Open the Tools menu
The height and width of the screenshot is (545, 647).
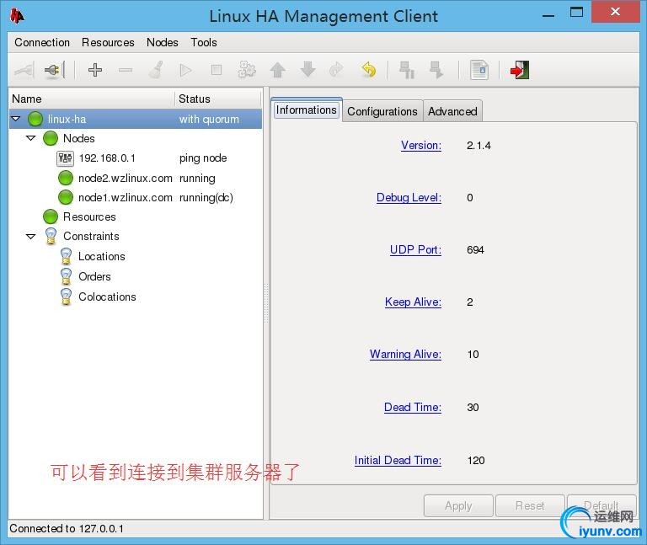click(204, 42)
